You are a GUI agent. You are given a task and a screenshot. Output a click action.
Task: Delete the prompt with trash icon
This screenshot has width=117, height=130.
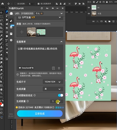pyautogui.click(x=59, y=68)
